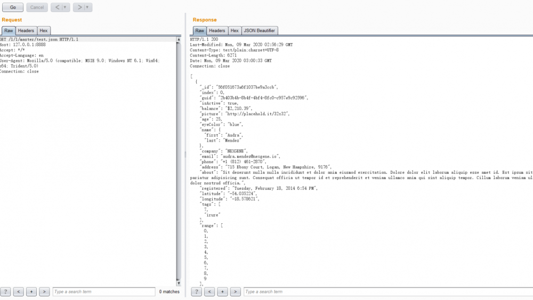Viewport: 533px width, 300px height.
Task: Click the "latitude" value line
Action: tap(229, 193)
